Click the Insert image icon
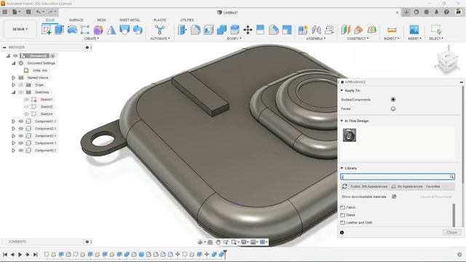The height and width of the screenshot is (262, 466). point(414,30)
